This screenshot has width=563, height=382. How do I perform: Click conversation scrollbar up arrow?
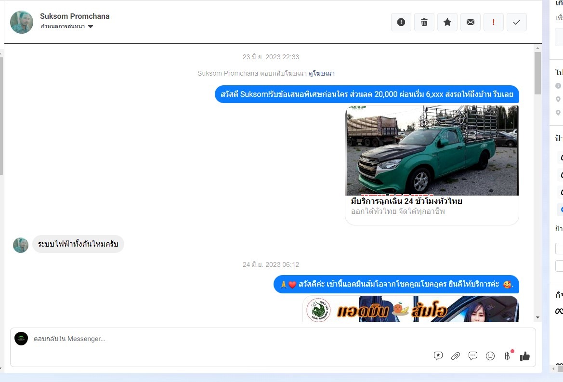click(x=537, y=48)
